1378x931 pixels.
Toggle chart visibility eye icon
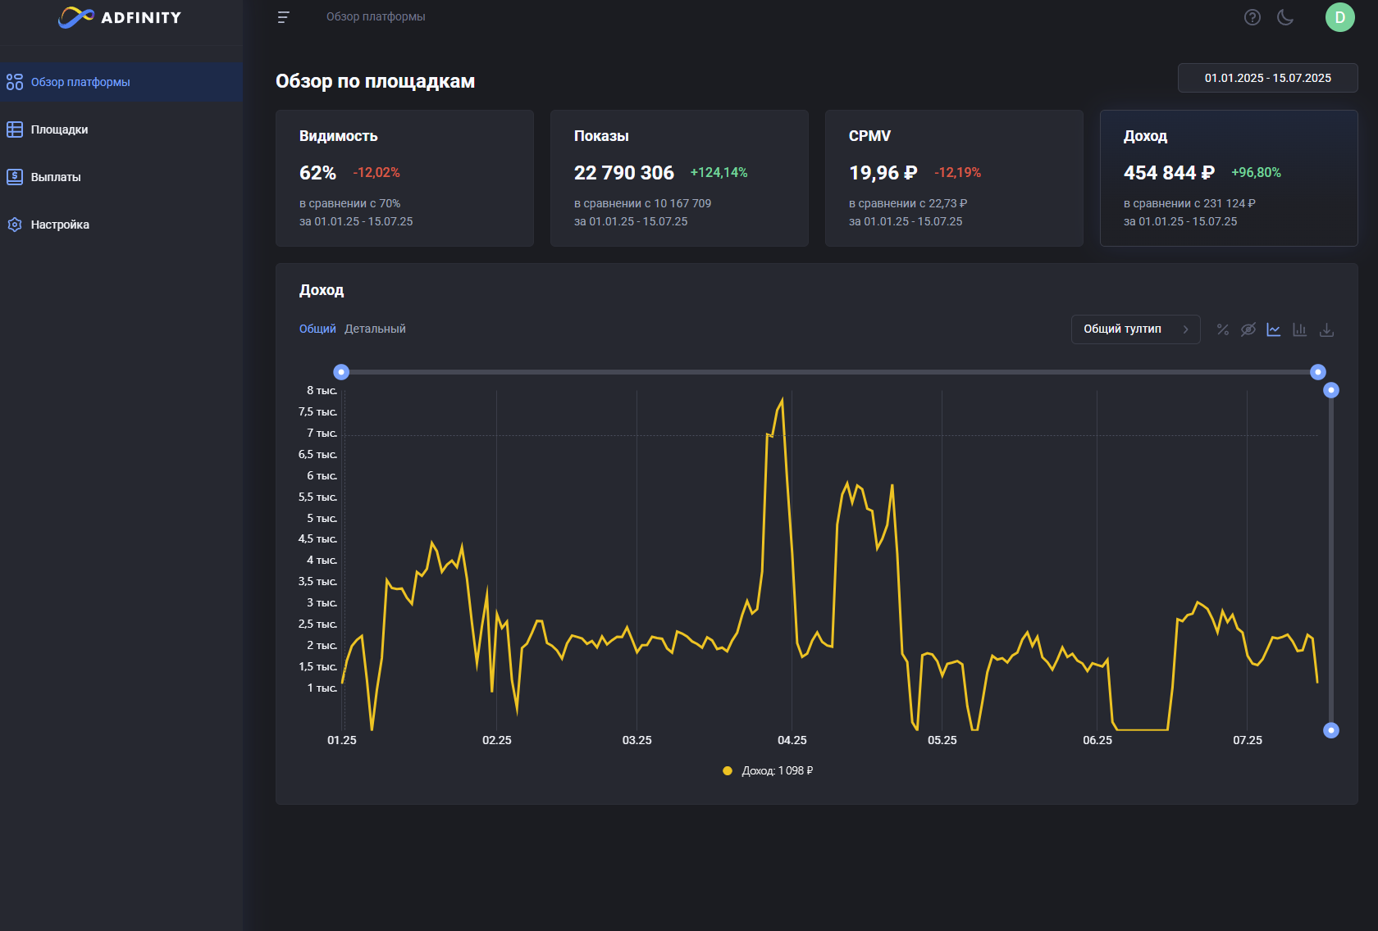point(1248,329)
